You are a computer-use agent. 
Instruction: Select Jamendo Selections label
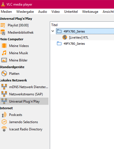pyautogui.click(x=24, y=122)
